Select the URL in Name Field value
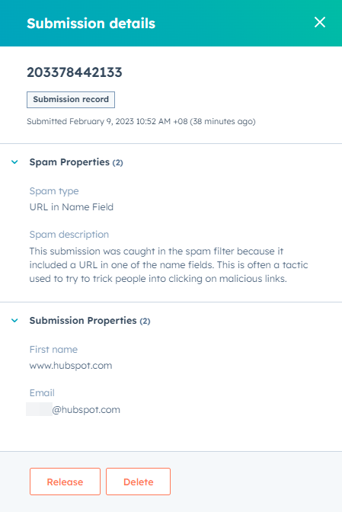This screenshot has height=512, width=342. click(x=72, y=207)
